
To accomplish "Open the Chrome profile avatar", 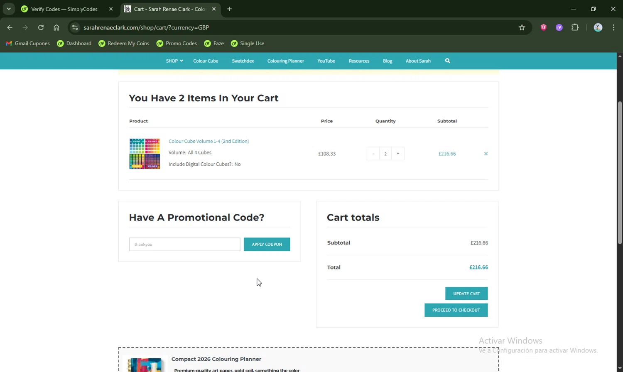I will point(598,27).
